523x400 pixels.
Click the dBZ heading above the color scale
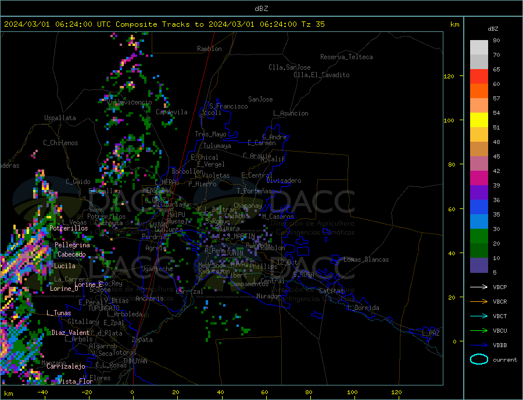pos(493,29)
